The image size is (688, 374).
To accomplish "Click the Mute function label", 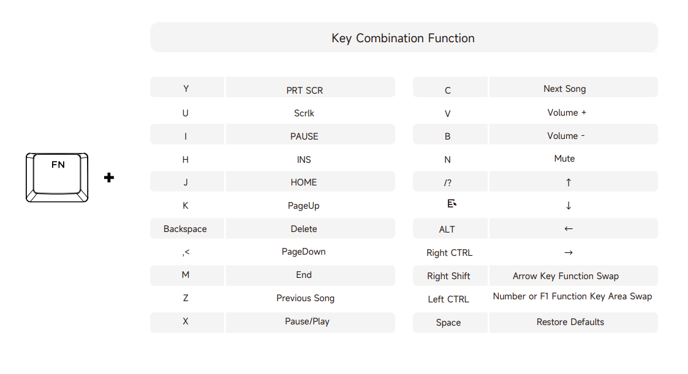I will pyautogui.click(x=564, y=159).
